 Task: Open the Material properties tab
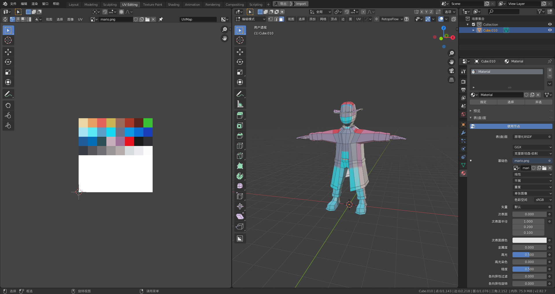(463, 173)
